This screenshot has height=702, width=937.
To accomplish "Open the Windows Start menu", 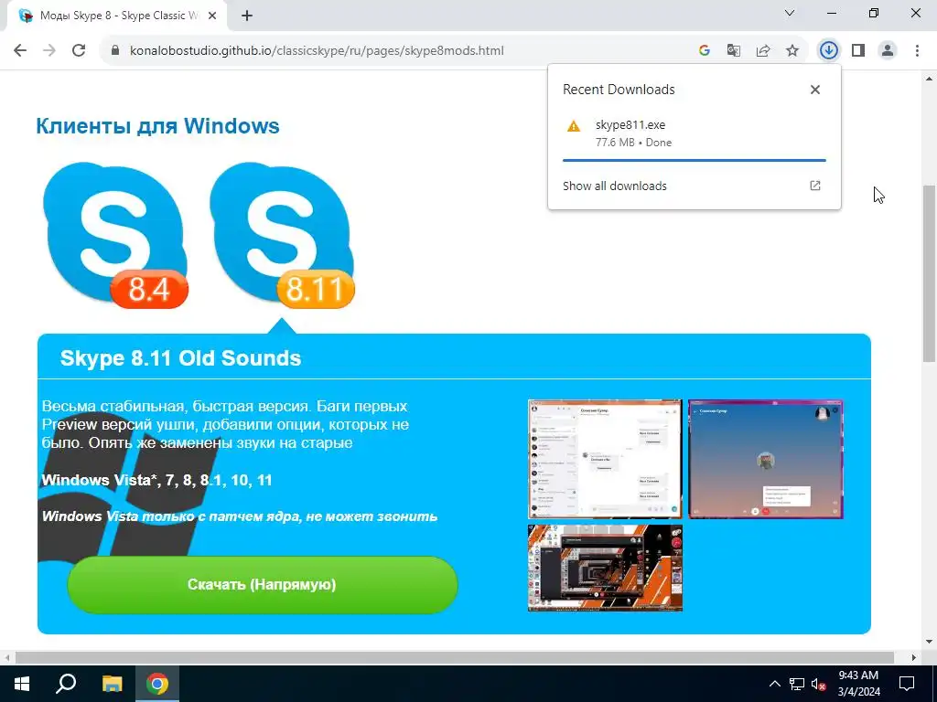I will [22, 684].
